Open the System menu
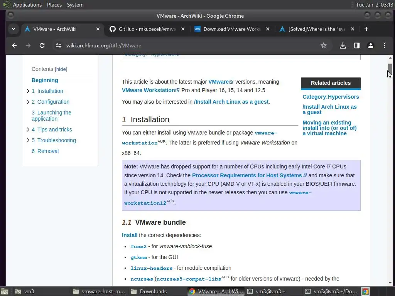The image size is (395, 296). [x=75, y=5]
